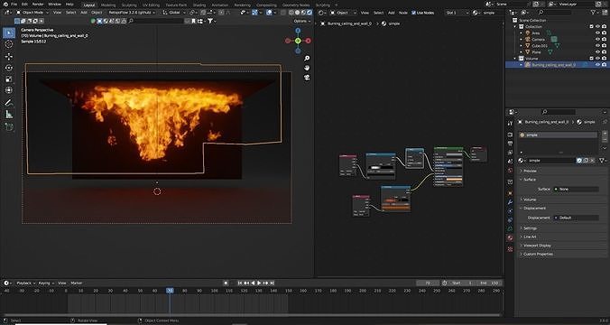Select the Annotate tool
610x325 pixels.
8,103
